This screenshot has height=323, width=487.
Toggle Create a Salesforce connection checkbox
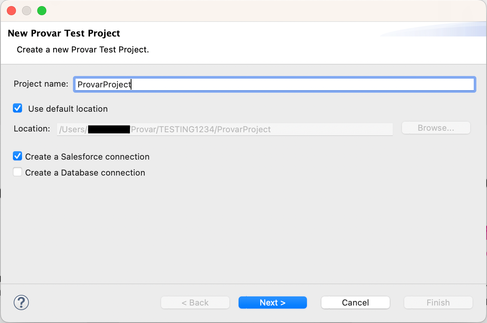(x=17, y=156)
